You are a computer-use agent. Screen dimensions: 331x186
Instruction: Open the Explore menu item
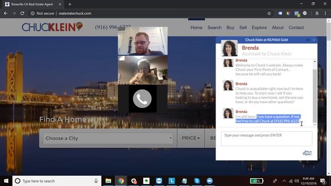tap(259, 27)
